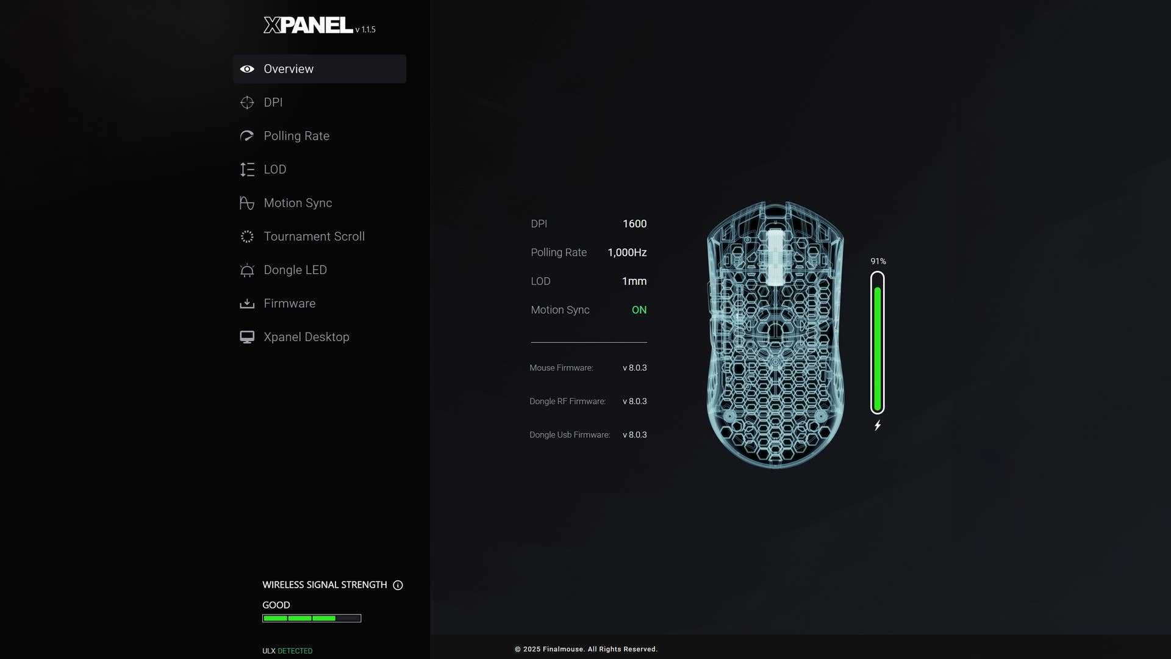Screen dimensions: 1171x659
Task: Click the Motion Sync ON status
Action: pyautogui.click(x=639, y=310)
